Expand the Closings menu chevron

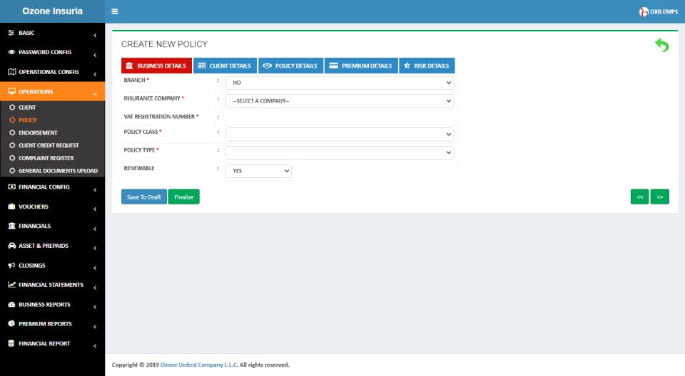click(x=95, y=268)
